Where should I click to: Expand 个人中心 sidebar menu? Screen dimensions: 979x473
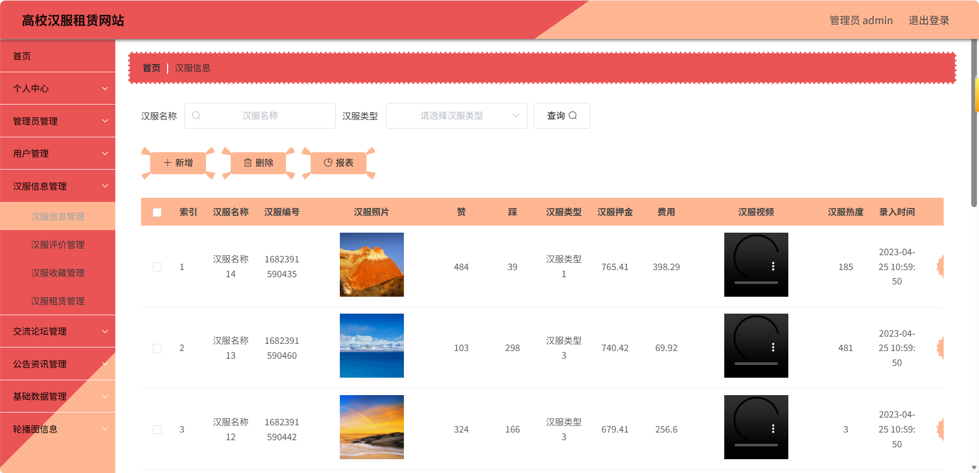(x=57, y=88)
